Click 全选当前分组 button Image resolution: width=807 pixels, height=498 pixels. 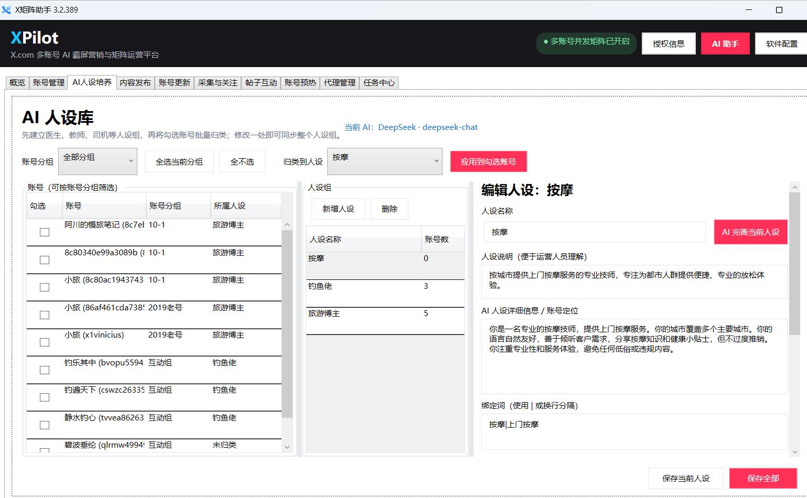(179, 161)
